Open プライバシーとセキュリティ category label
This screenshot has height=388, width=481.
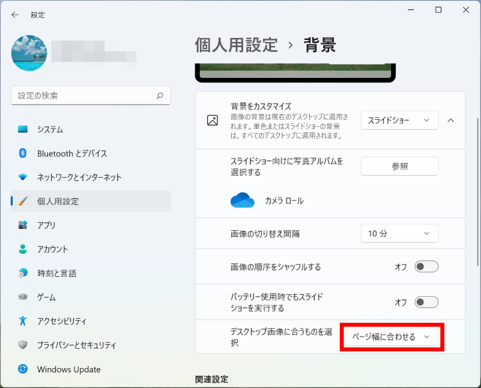pyautogui.click(x=77, y=345)
